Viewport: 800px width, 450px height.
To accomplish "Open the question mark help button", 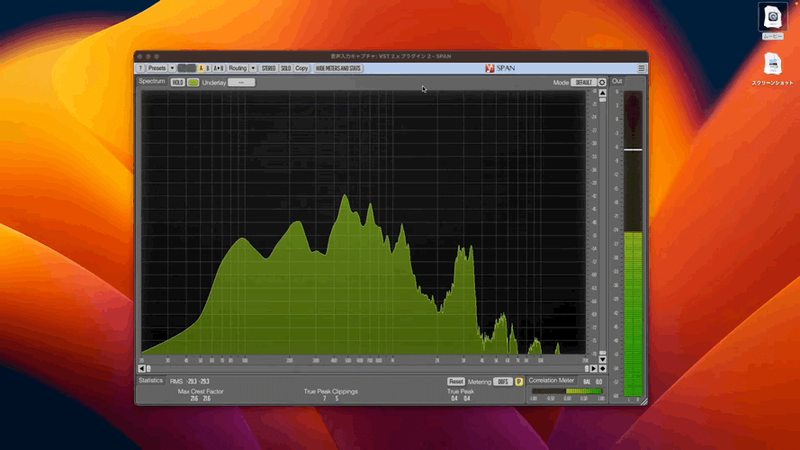I will (140, 68).
